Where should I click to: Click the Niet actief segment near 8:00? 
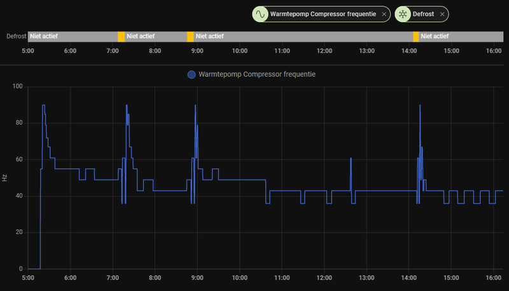click(156, 37)
